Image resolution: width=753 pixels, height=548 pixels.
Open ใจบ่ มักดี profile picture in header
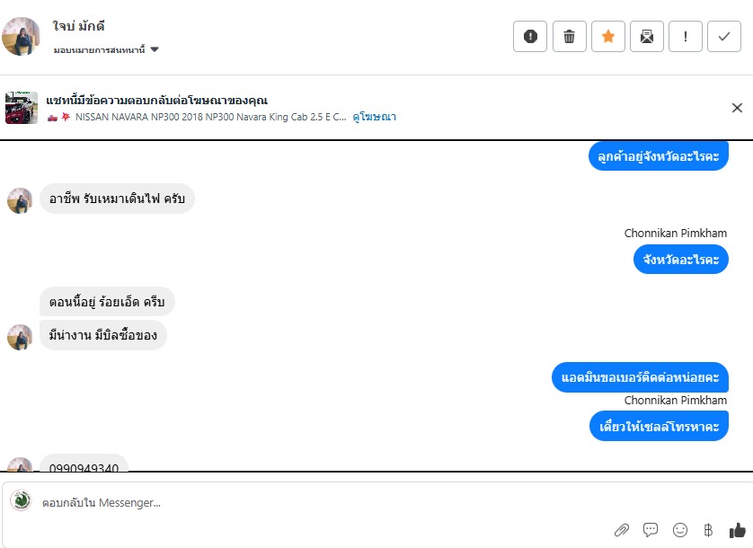point(21,37)
